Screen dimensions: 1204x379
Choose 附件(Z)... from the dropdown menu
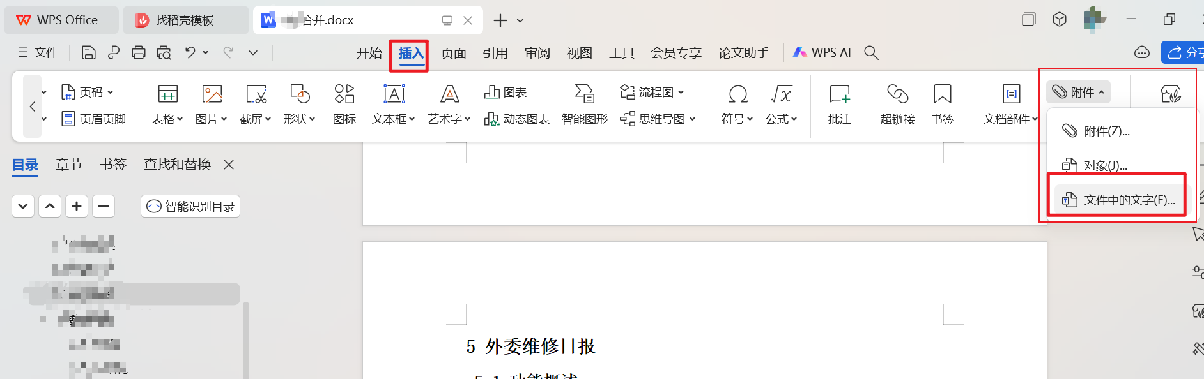(x=1117, y=131)
